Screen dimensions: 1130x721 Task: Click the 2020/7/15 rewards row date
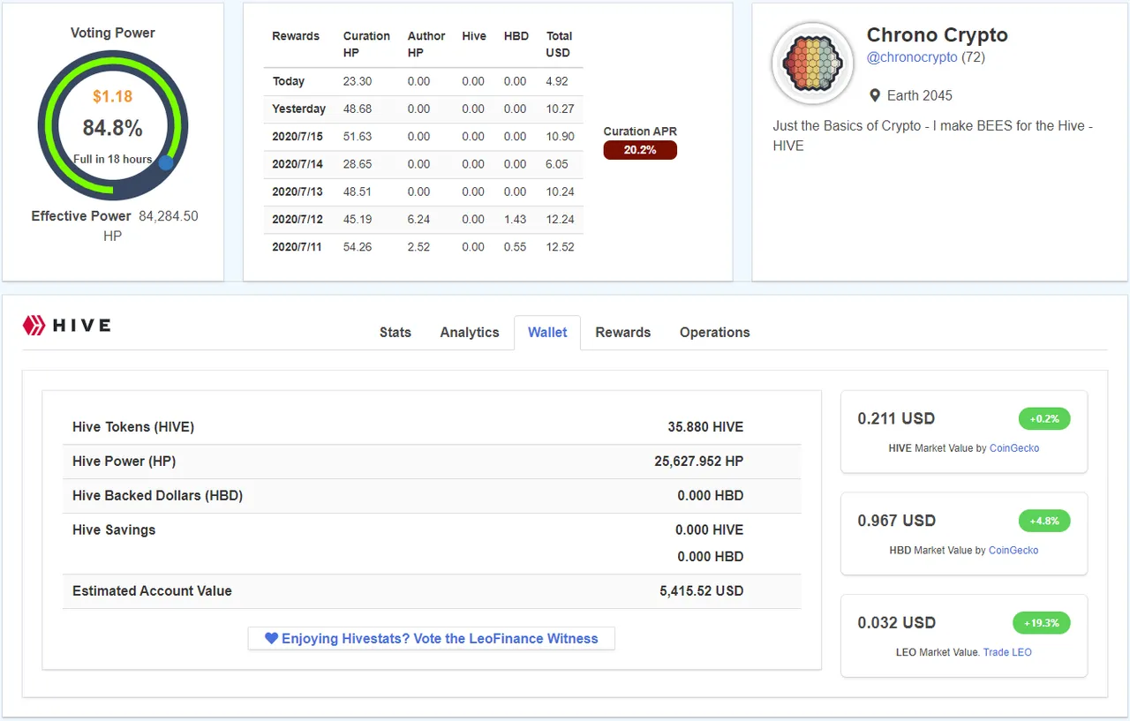click(x=298, y=137)
